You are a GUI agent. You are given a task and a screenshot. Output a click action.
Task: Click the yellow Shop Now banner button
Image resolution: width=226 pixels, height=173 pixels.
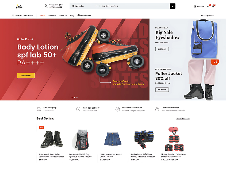[26, 76]
